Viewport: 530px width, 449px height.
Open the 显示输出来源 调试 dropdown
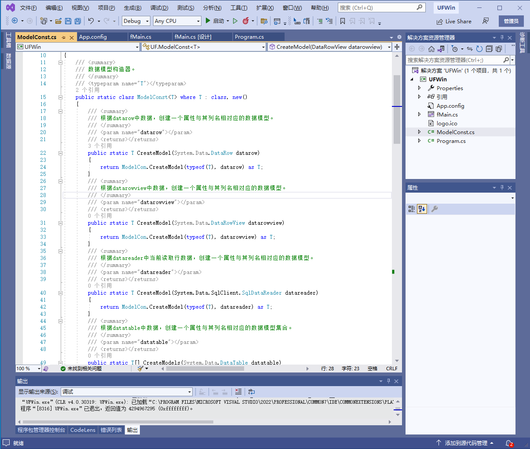(x=127, y=391)
